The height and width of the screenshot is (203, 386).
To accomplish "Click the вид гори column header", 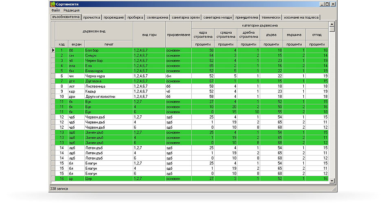I will point(149,35).
